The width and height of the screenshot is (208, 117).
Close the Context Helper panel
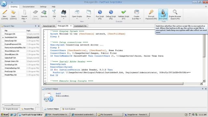(206, 89)
